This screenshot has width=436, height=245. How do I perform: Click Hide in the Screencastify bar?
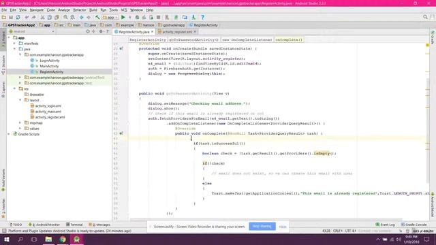point(283,227)
